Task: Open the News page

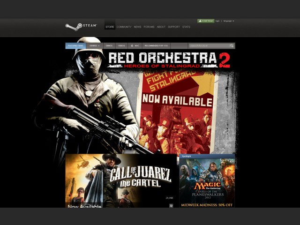Action: pos(137,27)
